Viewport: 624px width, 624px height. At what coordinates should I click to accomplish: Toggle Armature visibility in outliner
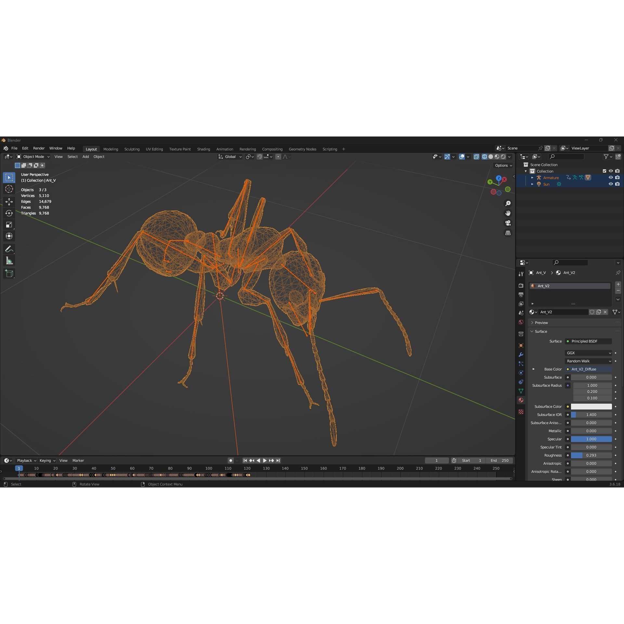pos(611,177)
